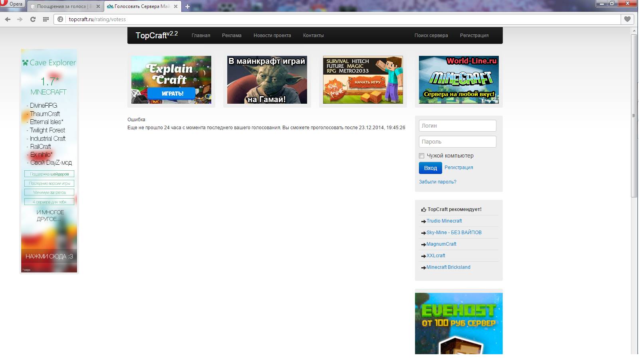This screenshot has height=359, width=639.
Task: Click the 'Ошибка' error heading text
Action: point(136,120)
